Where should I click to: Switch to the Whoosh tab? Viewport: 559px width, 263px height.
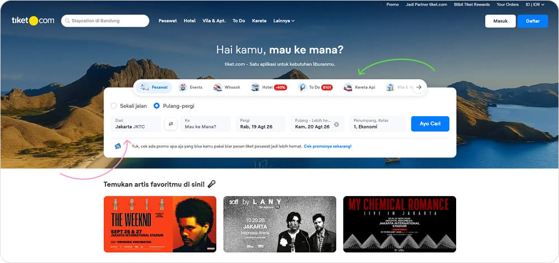pyautogui.click(x=227, y=87)
